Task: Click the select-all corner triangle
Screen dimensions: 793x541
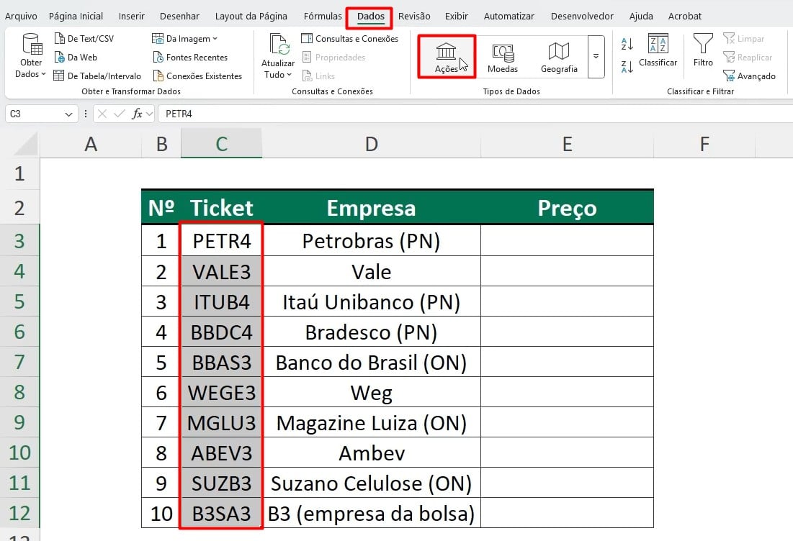Action: click(x=26, y=144)
